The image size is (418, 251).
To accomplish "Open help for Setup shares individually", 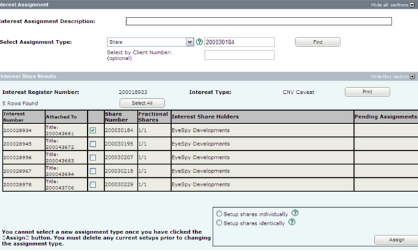I will click(x=295, y=213).
